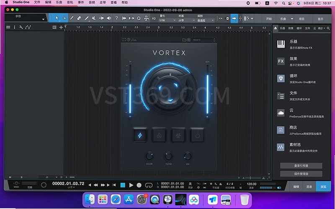Click the question mark help icon
Screen dimensions: 335x209
click(x=117, y=18)
